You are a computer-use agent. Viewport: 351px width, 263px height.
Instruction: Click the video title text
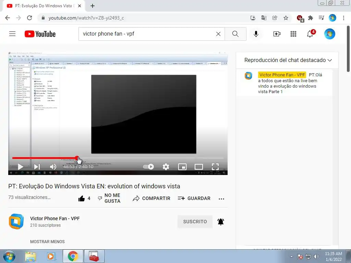(x=94, y=186)
